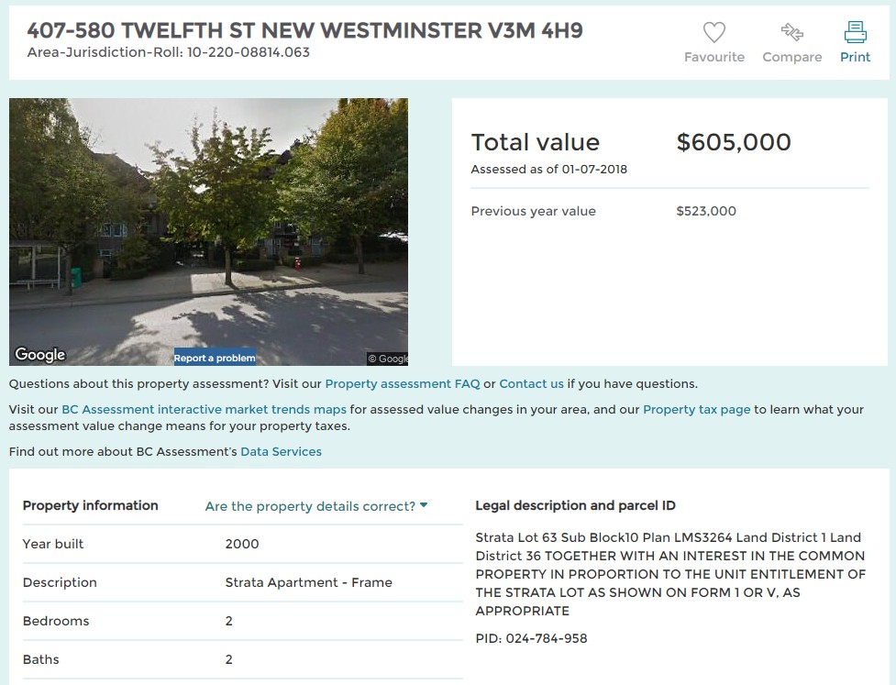
Task: Open the Data Services link
Action: tap(282, 452)
